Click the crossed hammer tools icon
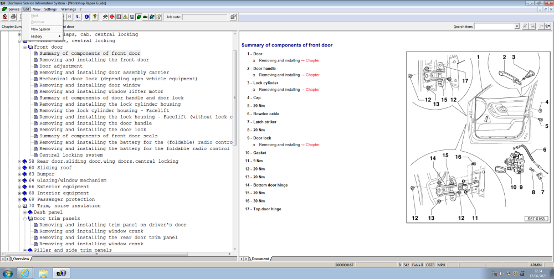The width and height of the screenshot is (554, 279). click(106, 17)
